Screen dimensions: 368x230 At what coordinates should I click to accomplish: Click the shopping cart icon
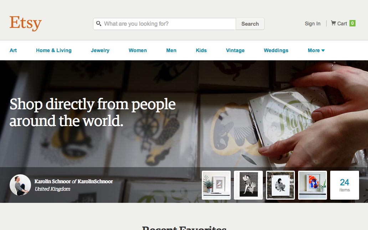tap(333, 23)
